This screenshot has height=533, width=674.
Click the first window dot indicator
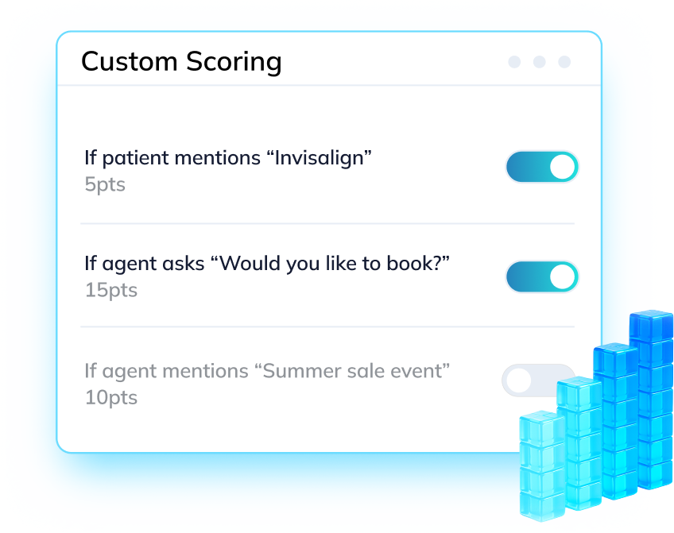[513, 61]
